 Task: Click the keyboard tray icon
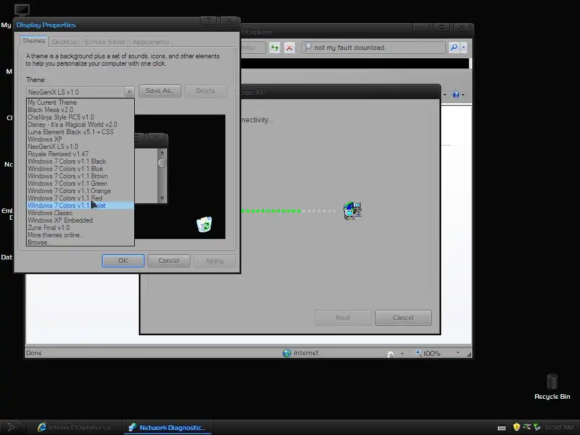pyautogui.click(x=502, y=428)
